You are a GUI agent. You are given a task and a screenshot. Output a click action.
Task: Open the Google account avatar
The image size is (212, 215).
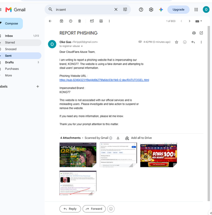pyautogui.click(x=206, y=9)
